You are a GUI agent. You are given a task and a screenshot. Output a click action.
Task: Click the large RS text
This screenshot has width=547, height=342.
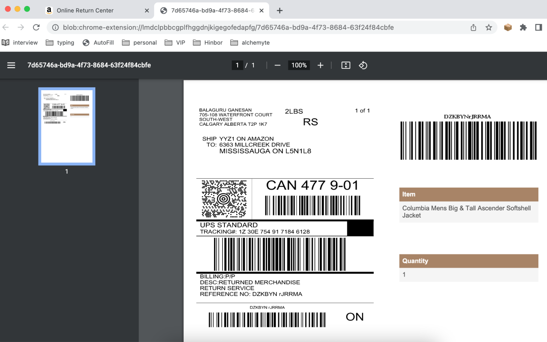click(x=311, y=122)
